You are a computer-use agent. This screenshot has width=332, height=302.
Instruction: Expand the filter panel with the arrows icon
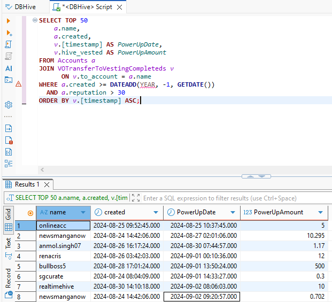point(136,198)
